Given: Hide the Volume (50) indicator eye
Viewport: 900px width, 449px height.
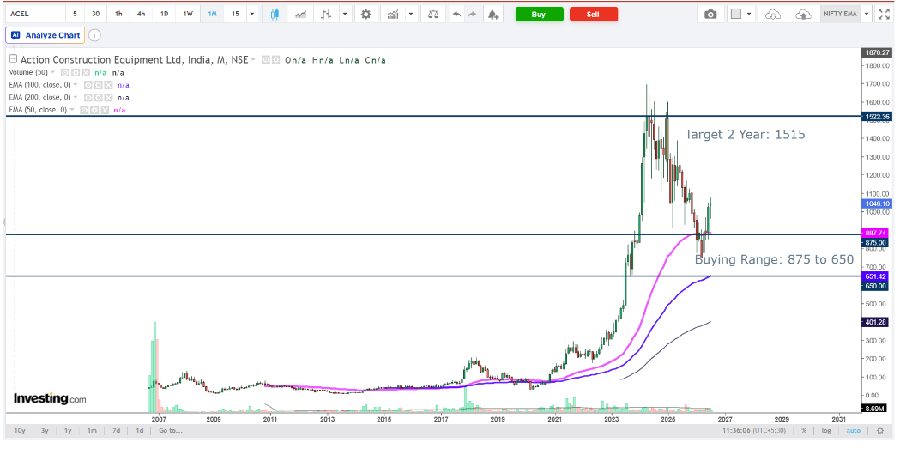Looking at the screenshot, I should click(x=65, y=72).
